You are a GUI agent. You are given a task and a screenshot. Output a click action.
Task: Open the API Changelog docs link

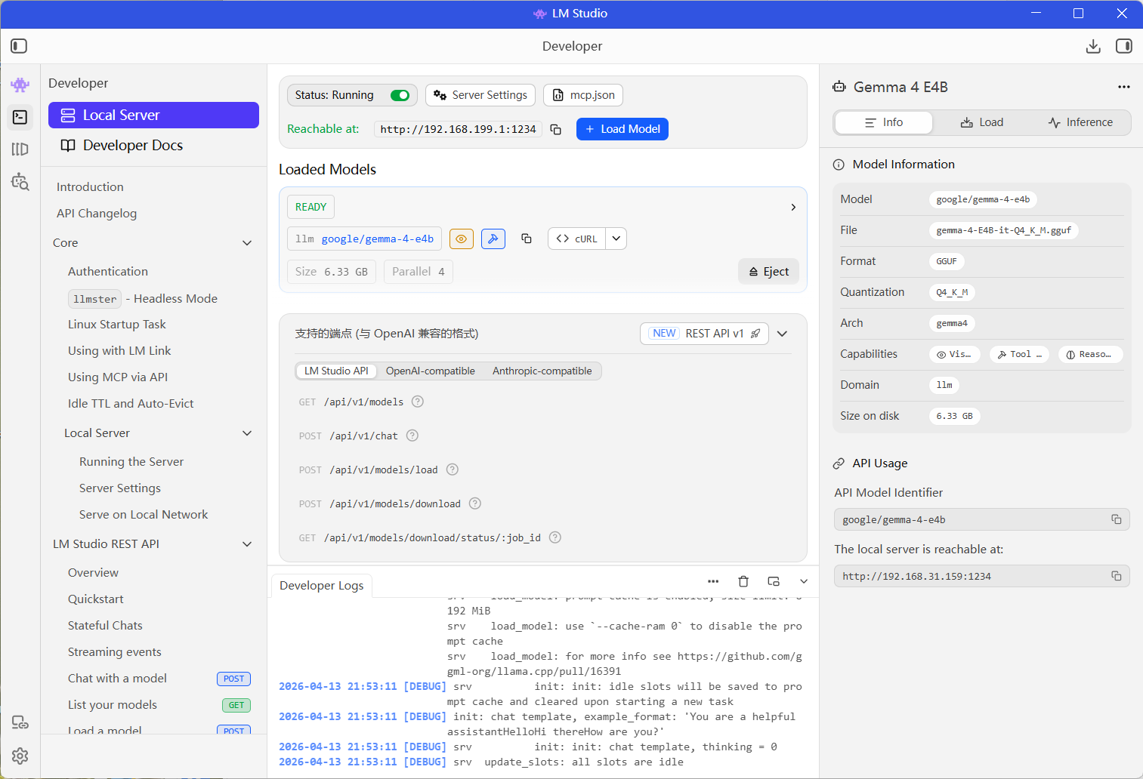point(97,214)
